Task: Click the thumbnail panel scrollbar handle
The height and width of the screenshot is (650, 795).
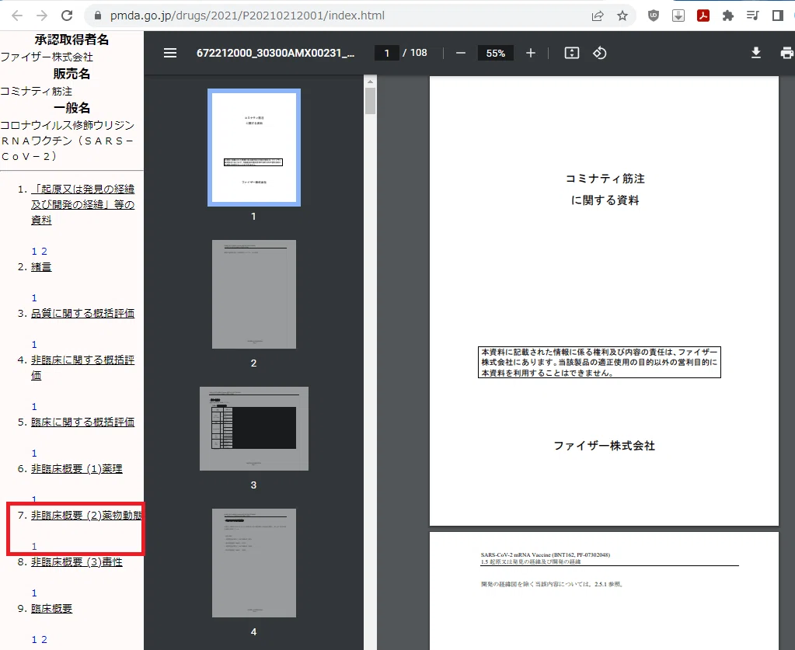Action: (370, 101)
